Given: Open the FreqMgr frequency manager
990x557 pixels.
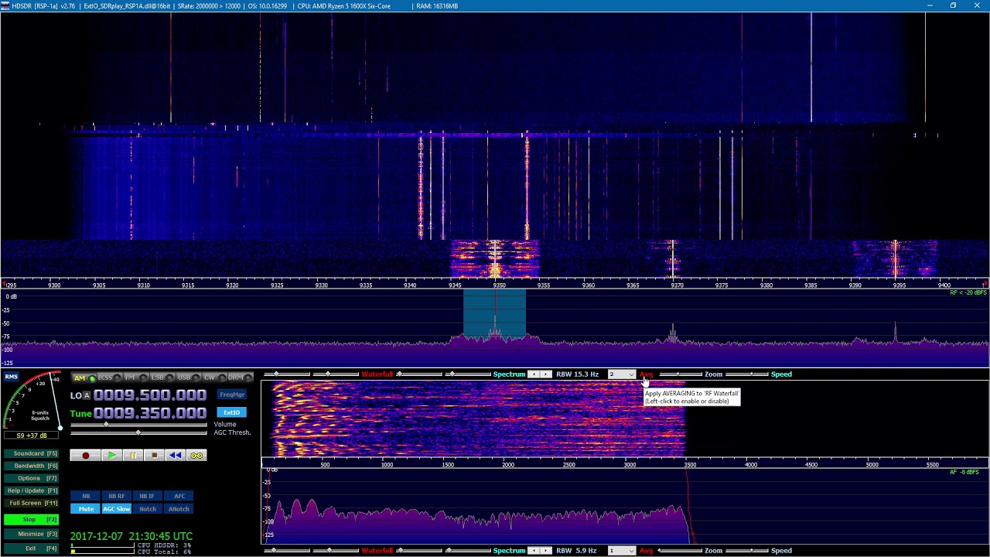Looking at the screenshot, I should pos(231,395).
